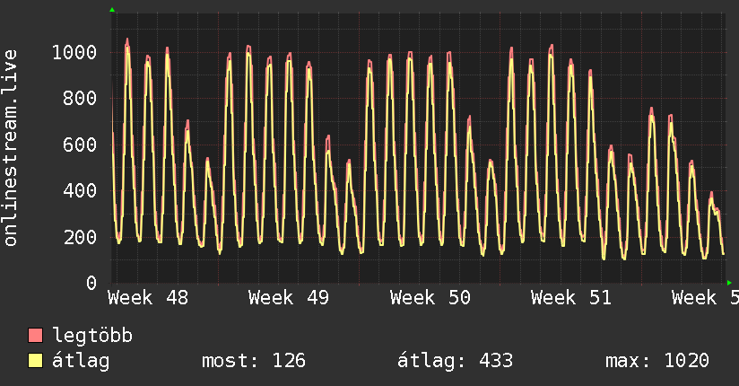Select the Week 48 axis label
Screen dimensions: 739x386
click(148, 298)
